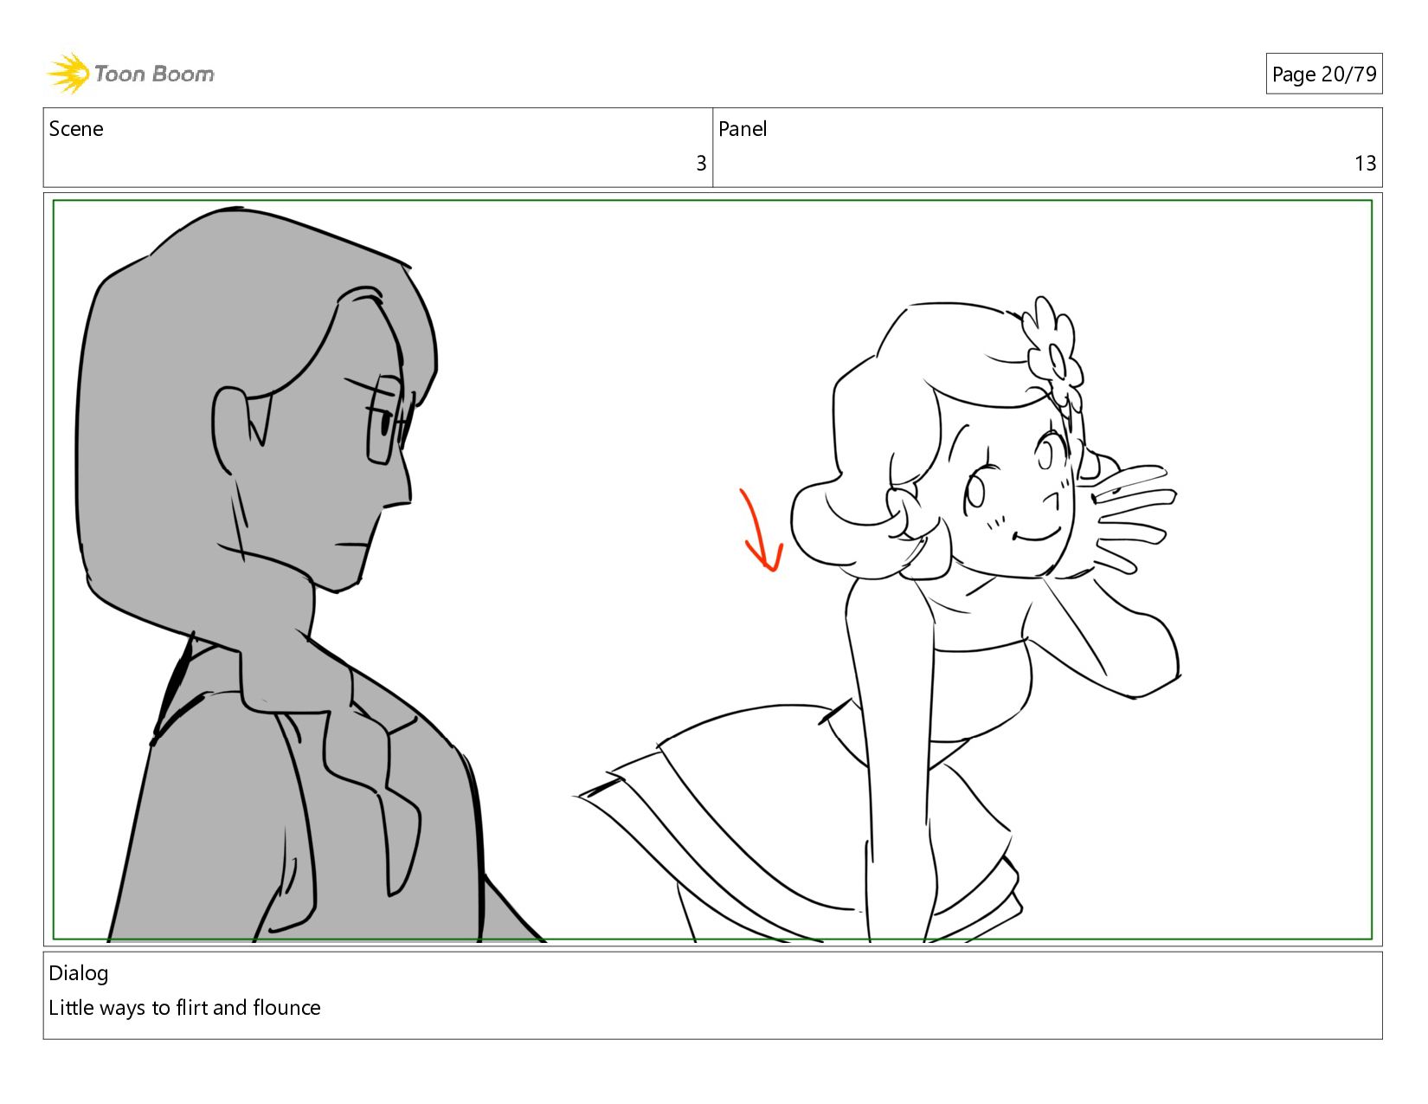Screen dimensions: 1428x1104
Task: Click the 'Scene' label
Action: click(76, 129)
